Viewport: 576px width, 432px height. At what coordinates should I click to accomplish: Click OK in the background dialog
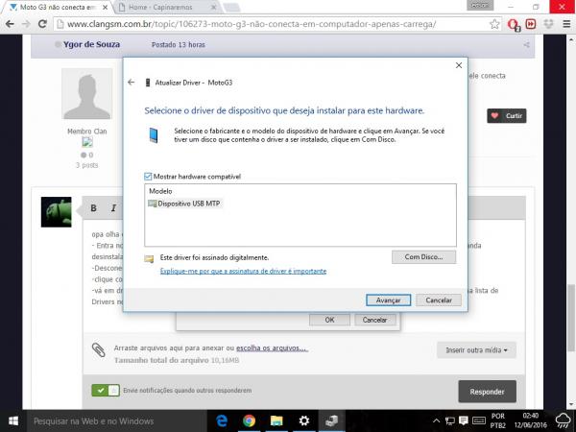point(329,320)
